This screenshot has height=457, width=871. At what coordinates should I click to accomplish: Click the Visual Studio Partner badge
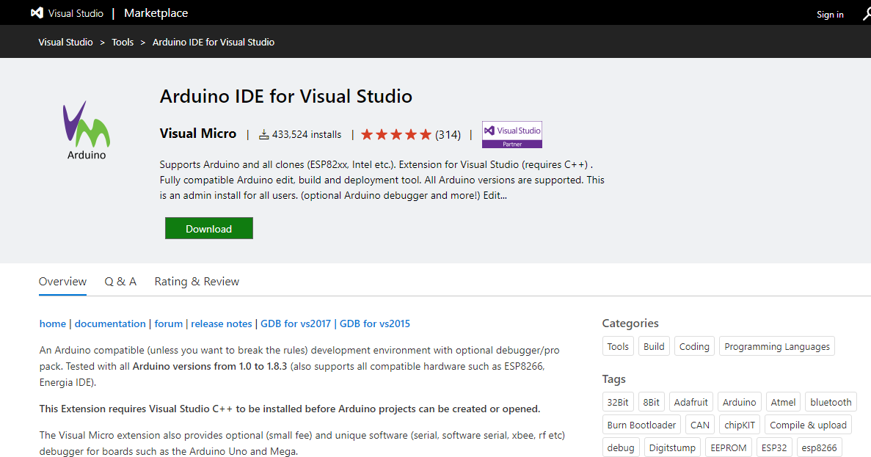point(511,134)
